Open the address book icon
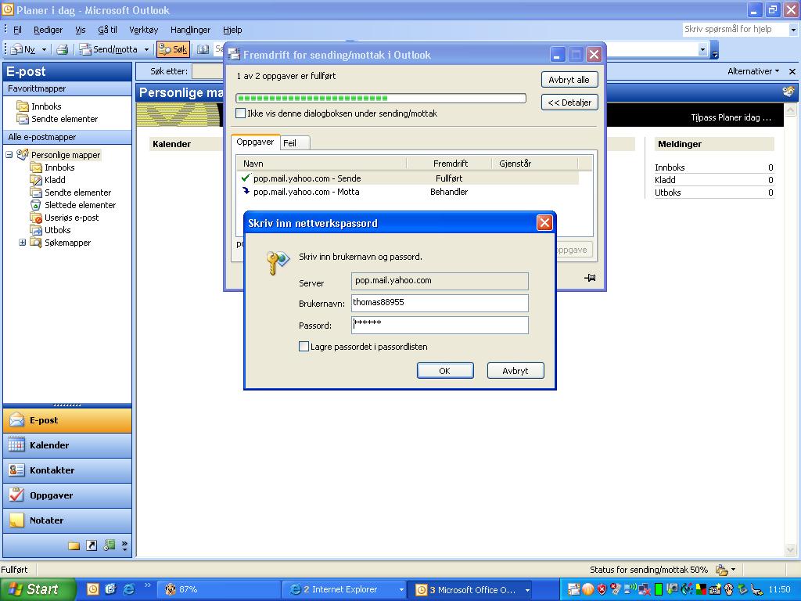 pyautogui.click(x=203, y=49)
